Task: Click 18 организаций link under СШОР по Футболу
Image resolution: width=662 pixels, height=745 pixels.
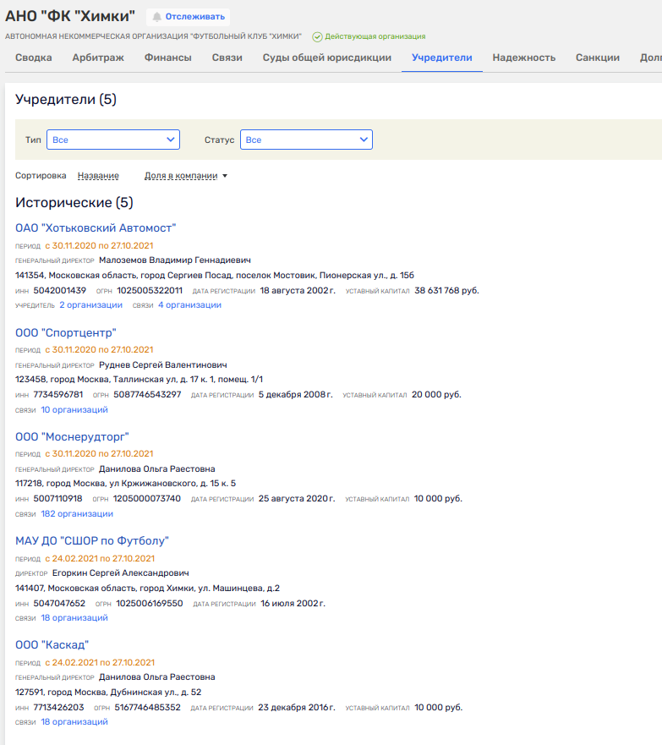Action: point(74,617)
